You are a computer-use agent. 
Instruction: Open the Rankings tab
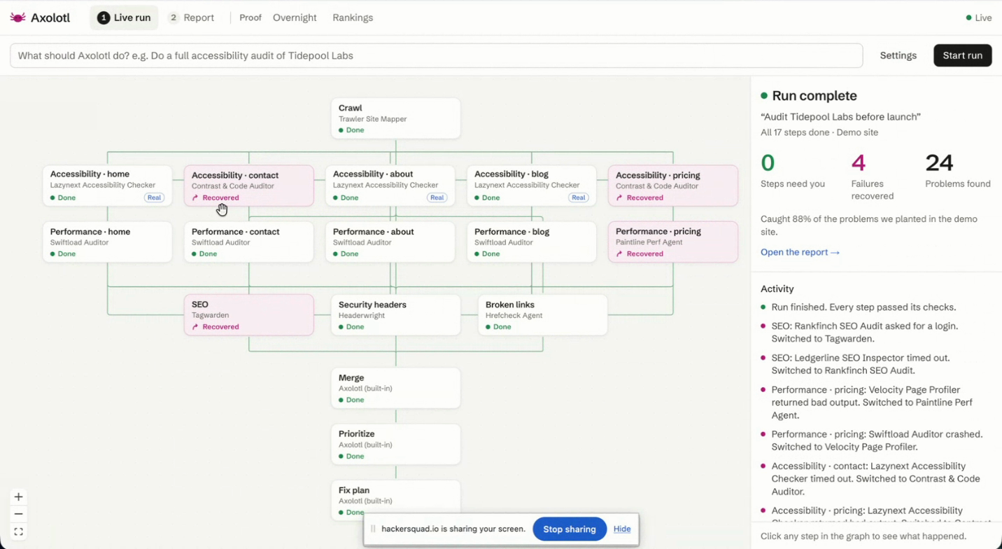tap(353, 18)
